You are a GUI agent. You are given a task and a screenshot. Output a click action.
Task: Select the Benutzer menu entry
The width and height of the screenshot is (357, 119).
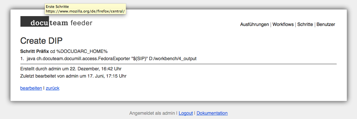point(326,25)
